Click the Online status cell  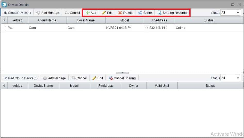pos(181,28)
